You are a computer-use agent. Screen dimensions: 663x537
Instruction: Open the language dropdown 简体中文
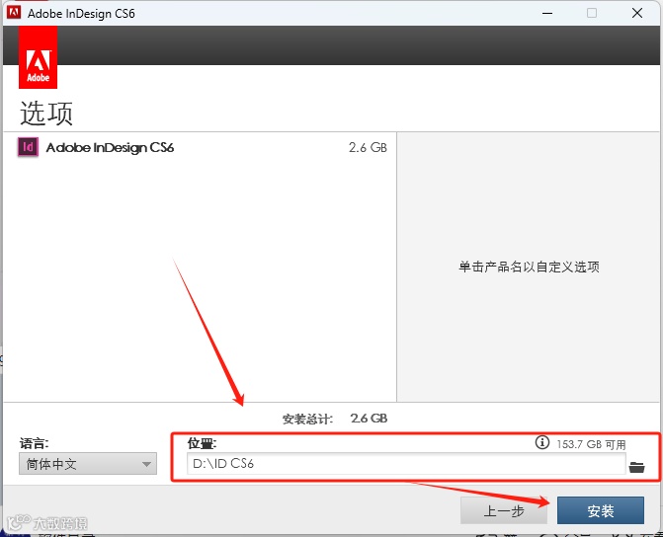(88, 464)
